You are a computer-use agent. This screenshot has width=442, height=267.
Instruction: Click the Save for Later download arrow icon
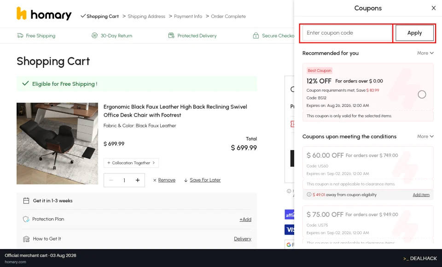point(186,180)
